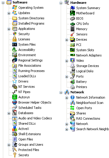The image size is (109, 158).
Task: Click the RAS Connections icon
Action: 73,118
